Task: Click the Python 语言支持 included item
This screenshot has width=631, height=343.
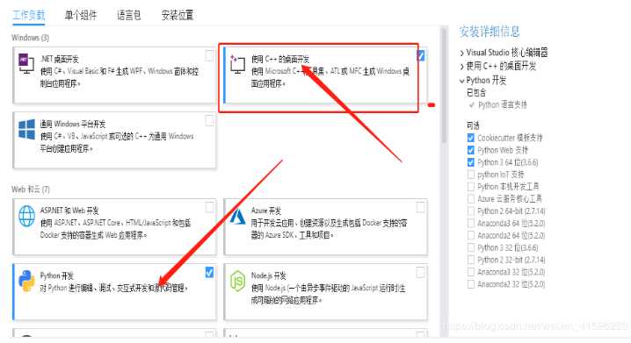Action: point(502,104)
